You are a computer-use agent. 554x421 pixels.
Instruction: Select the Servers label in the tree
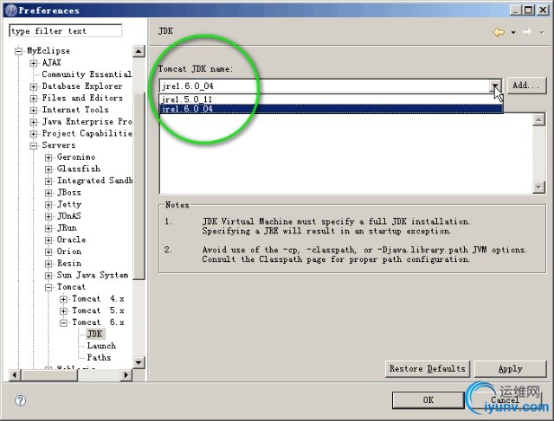pyautogui.click(x=59, y=145)
